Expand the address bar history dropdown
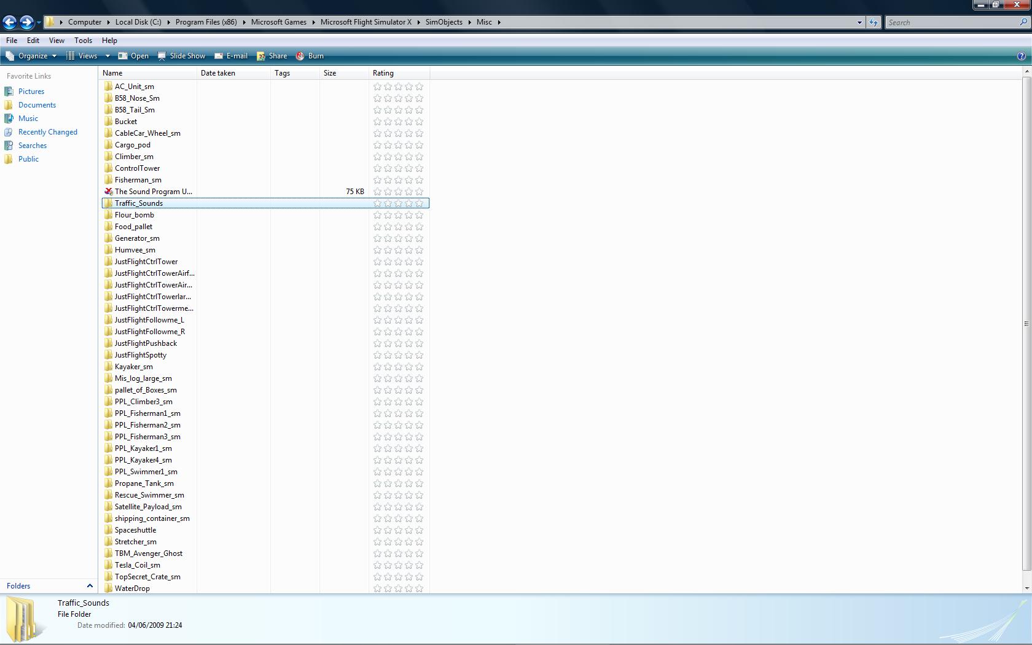This screenshot has height=645, width=1032. [x=859, y=22]
